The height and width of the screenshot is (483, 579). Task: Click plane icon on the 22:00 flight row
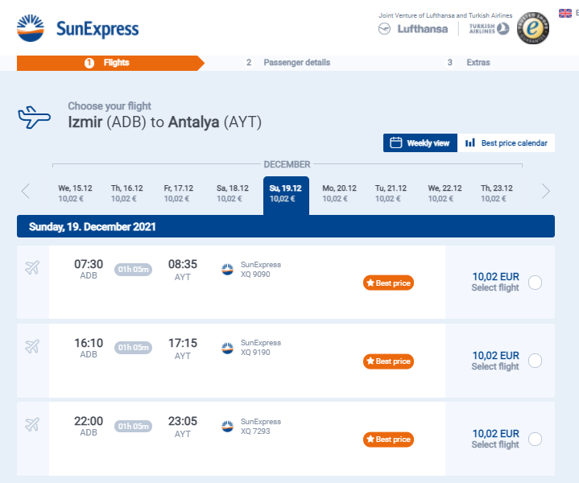click(32, 424)
